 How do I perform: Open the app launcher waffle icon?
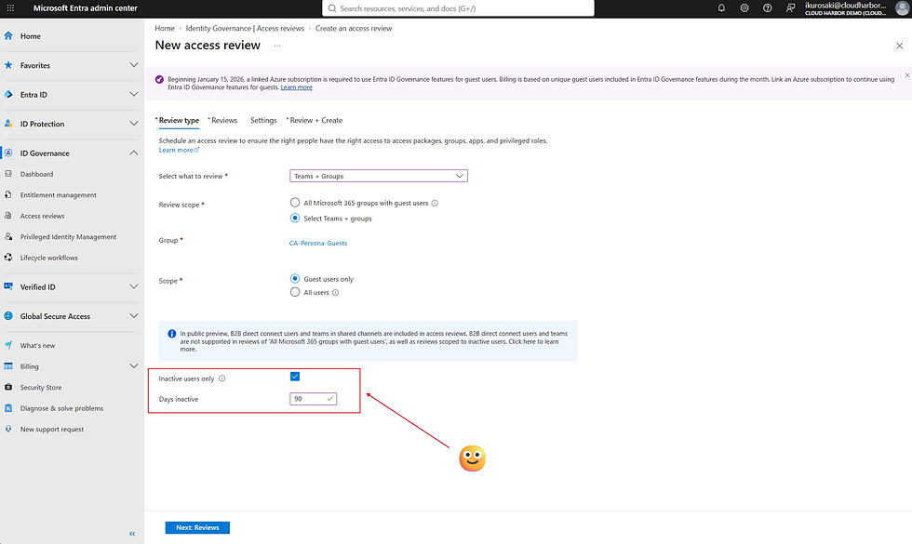click(x=10, y=8)
